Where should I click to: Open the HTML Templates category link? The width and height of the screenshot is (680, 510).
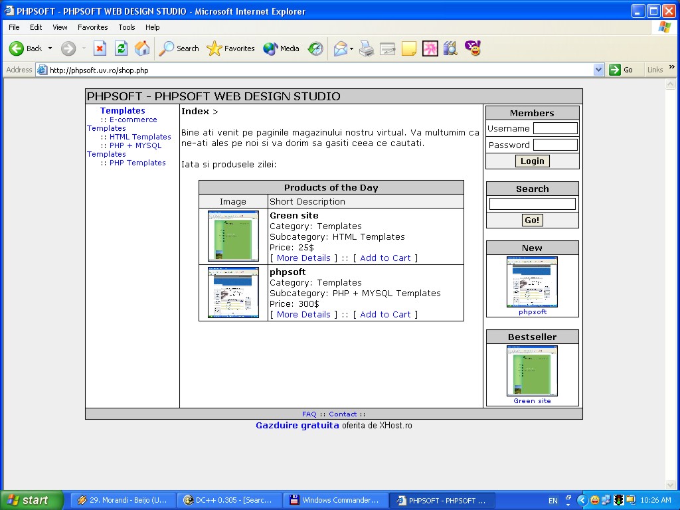(x=140, y=137)
